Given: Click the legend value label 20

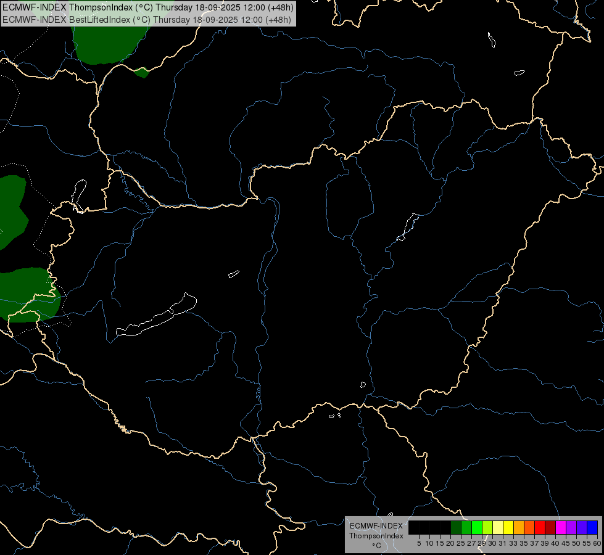Looking at the screenshot, I should (450, 543).
